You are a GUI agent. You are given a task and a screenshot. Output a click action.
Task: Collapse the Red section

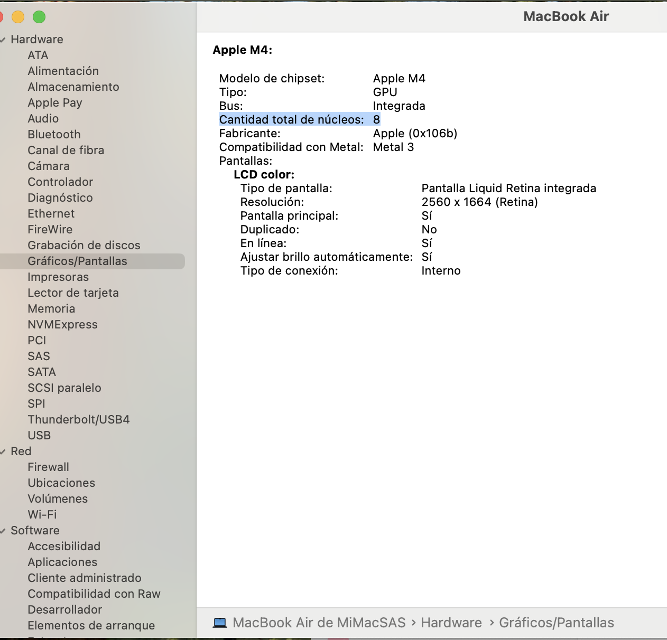(x=4, y=451)
